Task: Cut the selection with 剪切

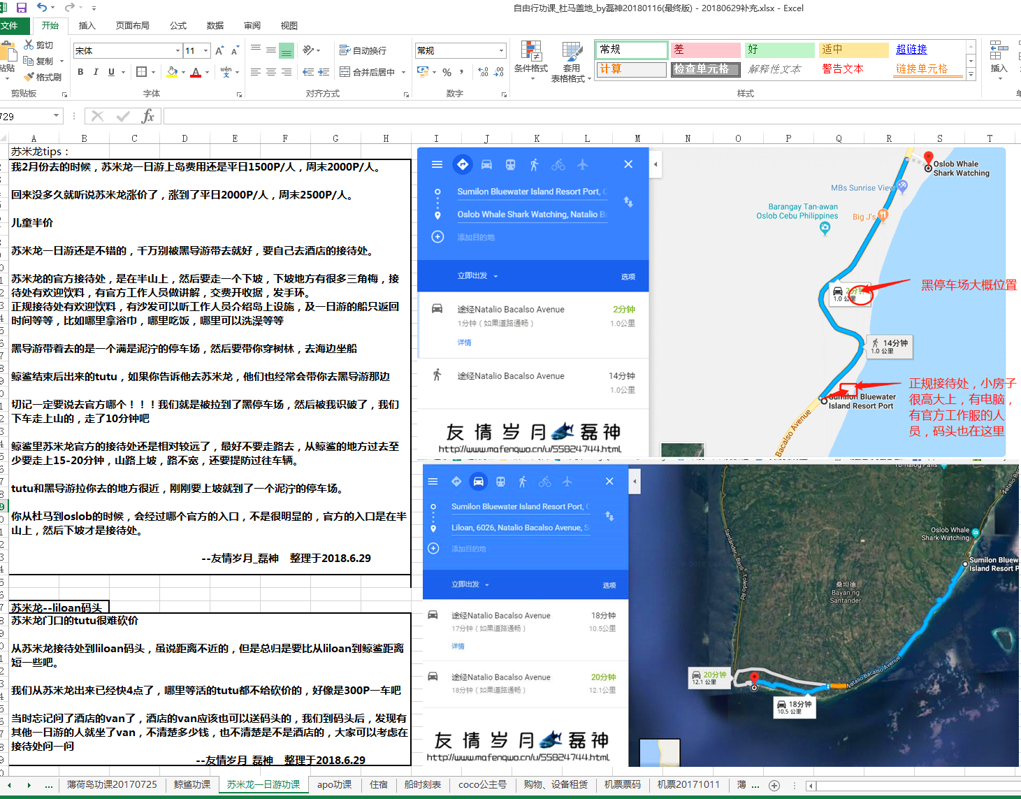Action: tap(38, 45)
